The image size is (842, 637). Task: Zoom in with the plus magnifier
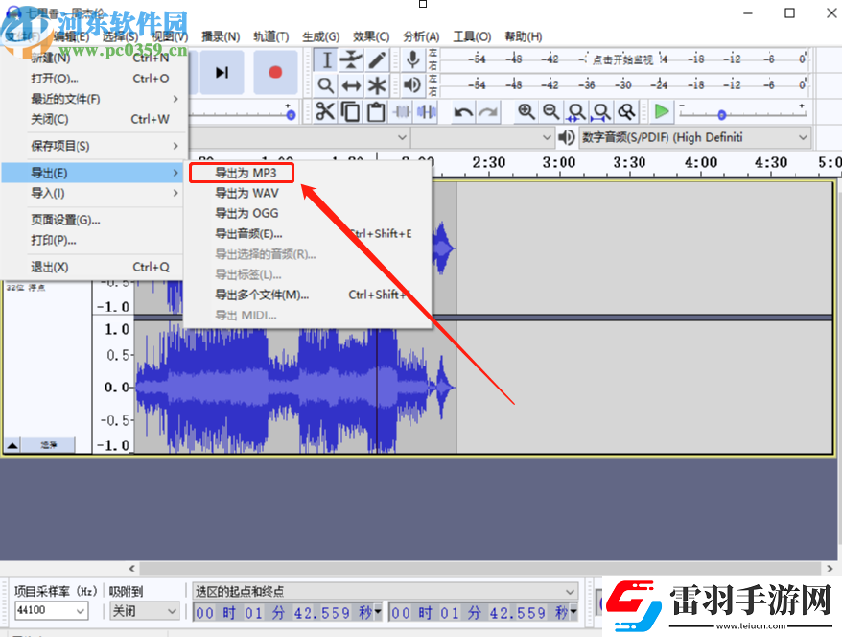[526, 111]
